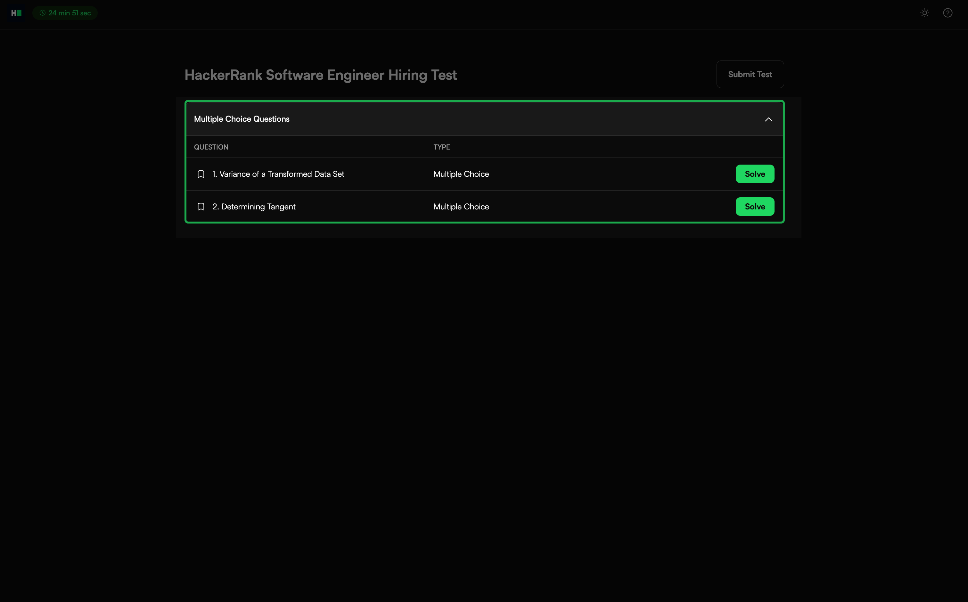This screenshot has height=602, width=968.
Task: Click the QUESTION column header
Action: (211, 147)
